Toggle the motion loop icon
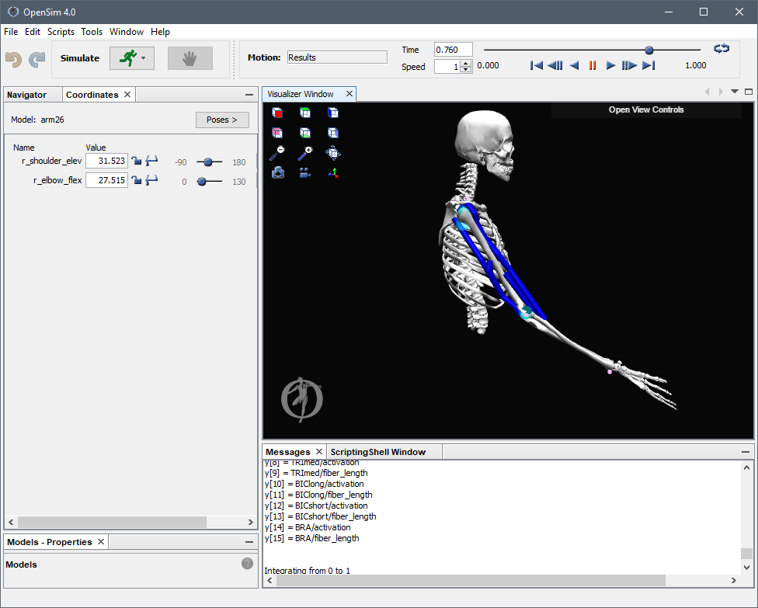 pos(721,48)
